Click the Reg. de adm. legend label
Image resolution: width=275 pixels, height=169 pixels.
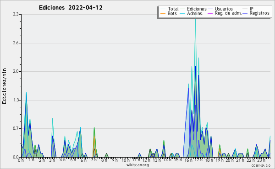(228, 13)
